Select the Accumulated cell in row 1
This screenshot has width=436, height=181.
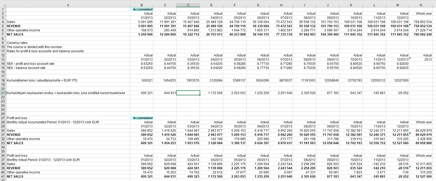[x=142, y=9]
